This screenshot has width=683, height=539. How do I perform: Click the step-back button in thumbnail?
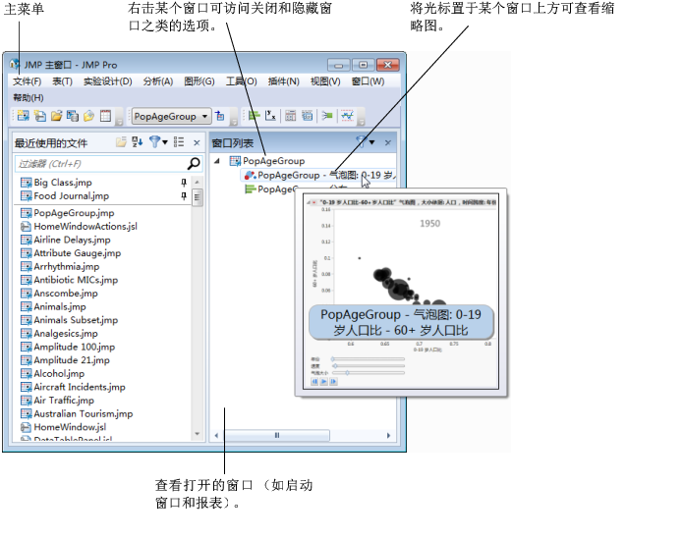click(x=314, y=382)
